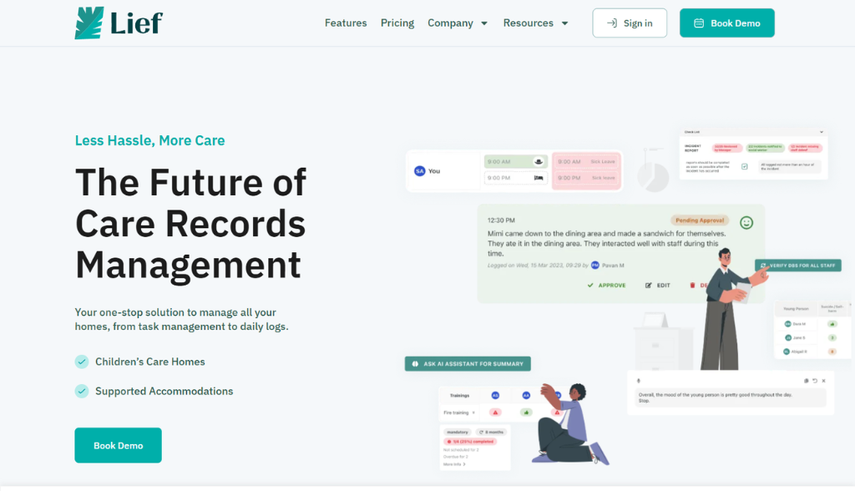This screenshot has width=855, height=491.
Task: Click the Supported Accommodations check mark
Action: coord(82,391)
